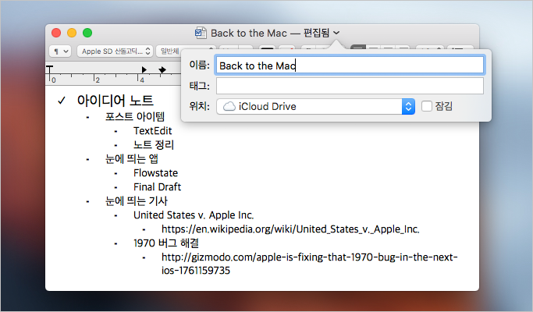Minimize the window with yellow button
The height and width of the screenshot is (312, 533).
click(72, 33)
